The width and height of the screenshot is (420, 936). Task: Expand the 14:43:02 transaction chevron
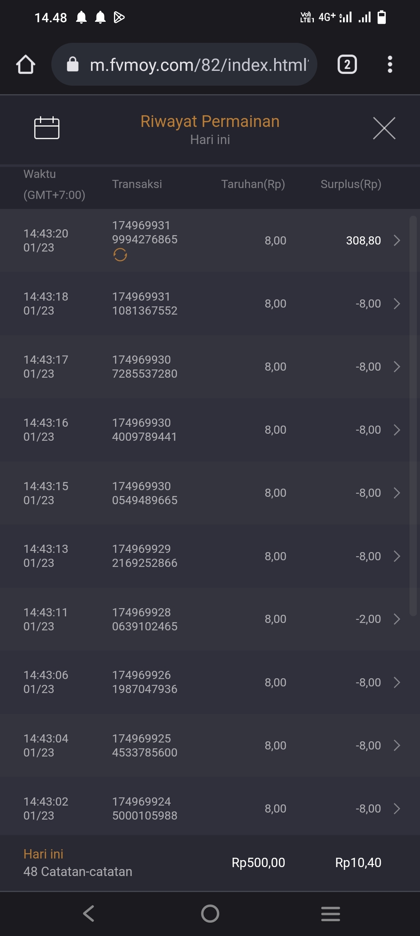pos(397,809)
